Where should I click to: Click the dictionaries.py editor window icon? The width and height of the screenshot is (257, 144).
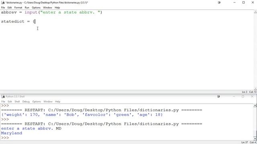[3, 2]
